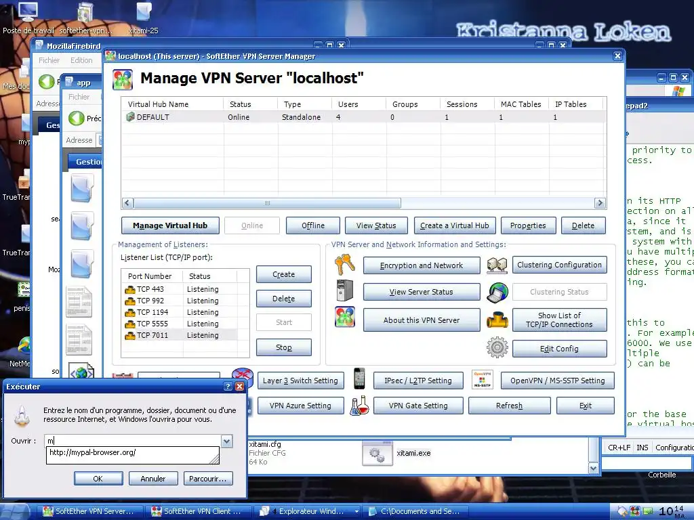
Task: Open About this VPN Server
Action: click(x=422, y=320)
